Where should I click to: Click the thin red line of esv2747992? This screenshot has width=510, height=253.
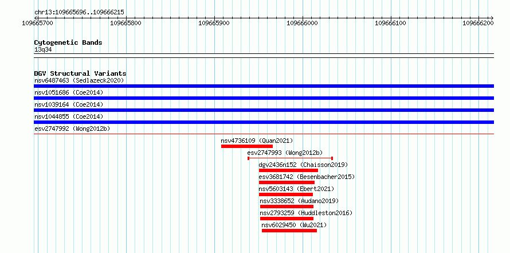pos(264,134)
